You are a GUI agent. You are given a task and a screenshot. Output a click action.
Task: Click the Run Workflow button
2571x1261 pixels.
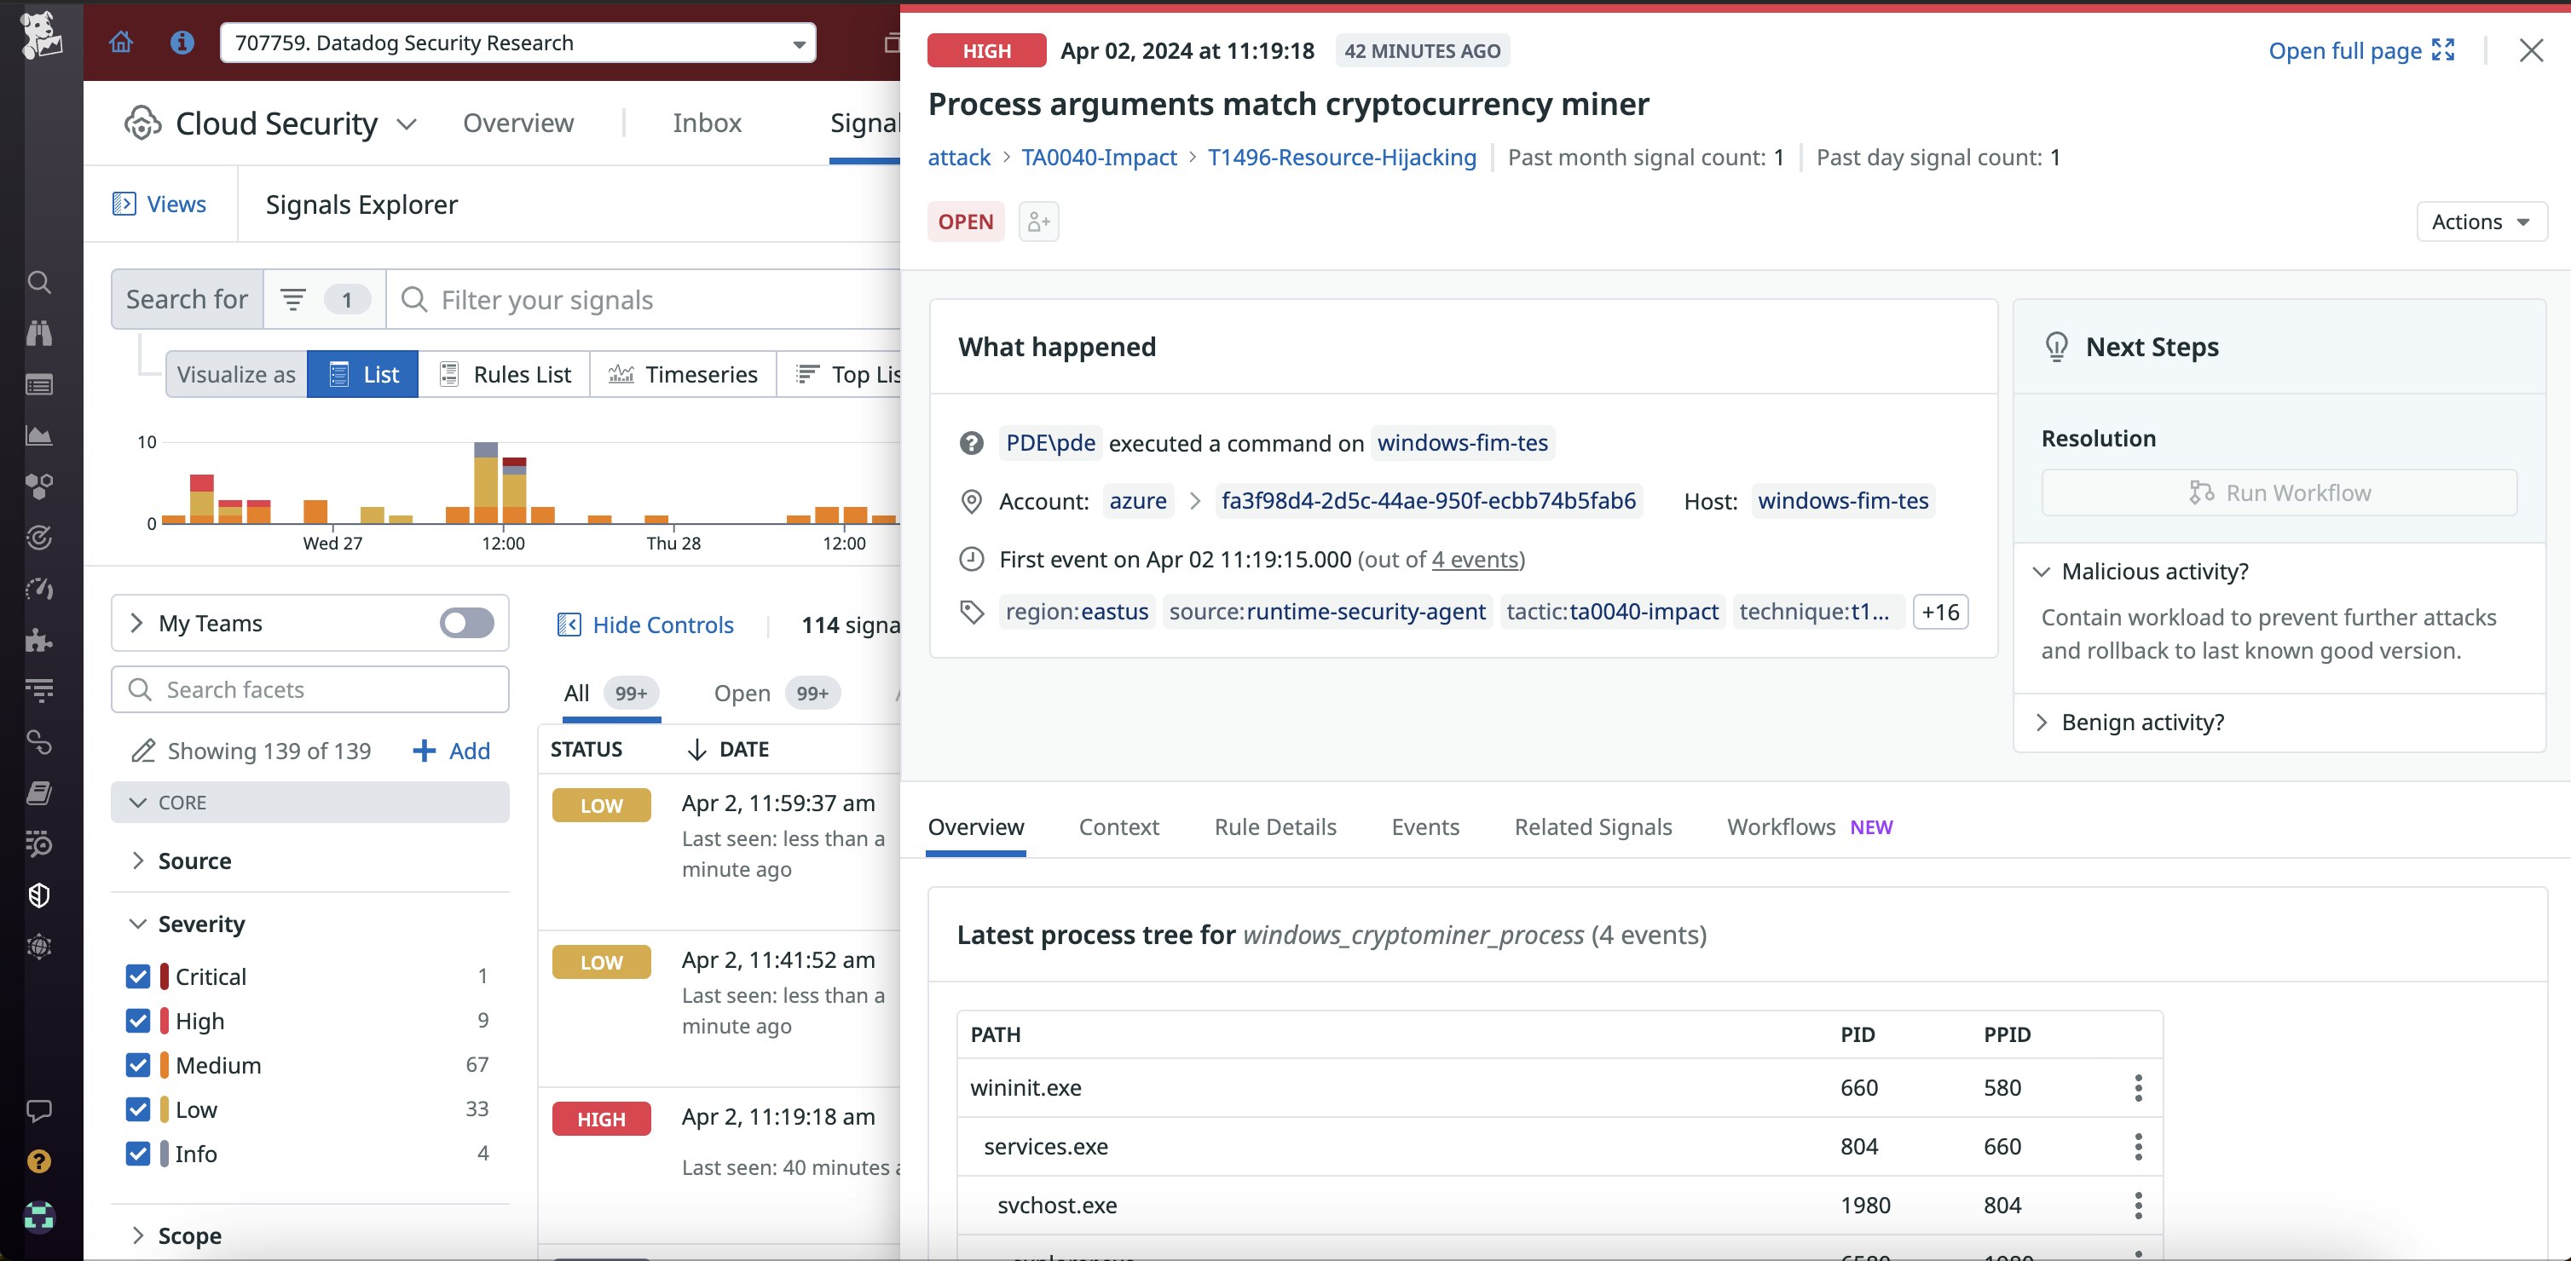2279,492
